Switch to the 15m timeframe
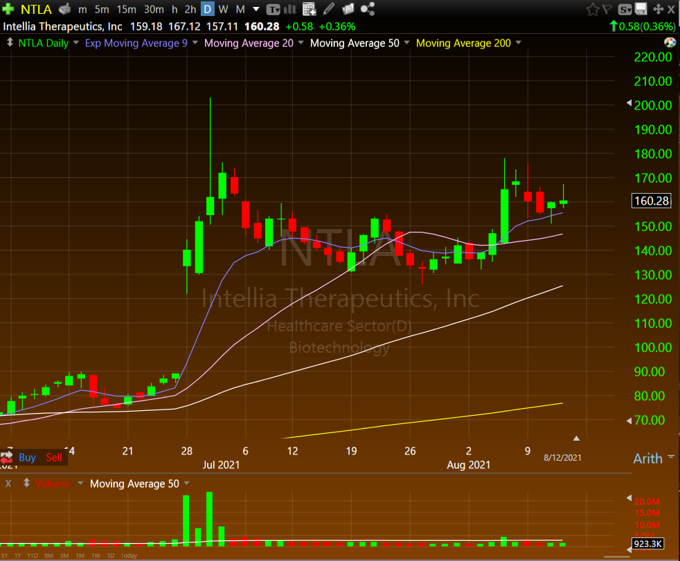This screenshot has height=561, width=680. pyautogui.click(x=126, y=9)
